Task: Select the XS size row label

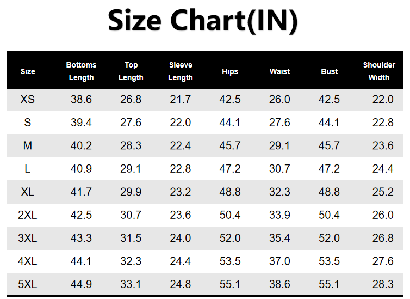Action: tap(28, 100)
